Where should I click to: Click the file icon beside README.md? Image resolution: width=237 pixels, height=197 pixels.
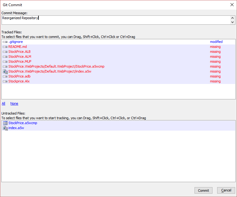coord(5,47)
